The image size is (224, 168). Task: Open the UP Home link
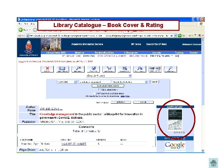tap(136, 44)
